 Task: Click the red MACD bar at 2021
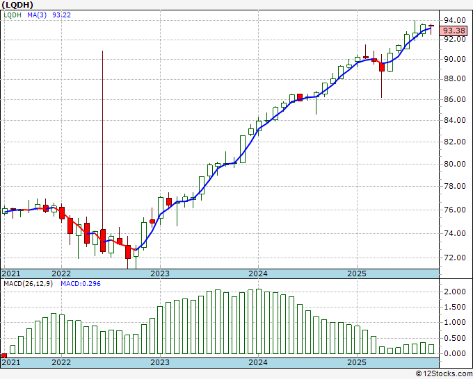(4, 356)
